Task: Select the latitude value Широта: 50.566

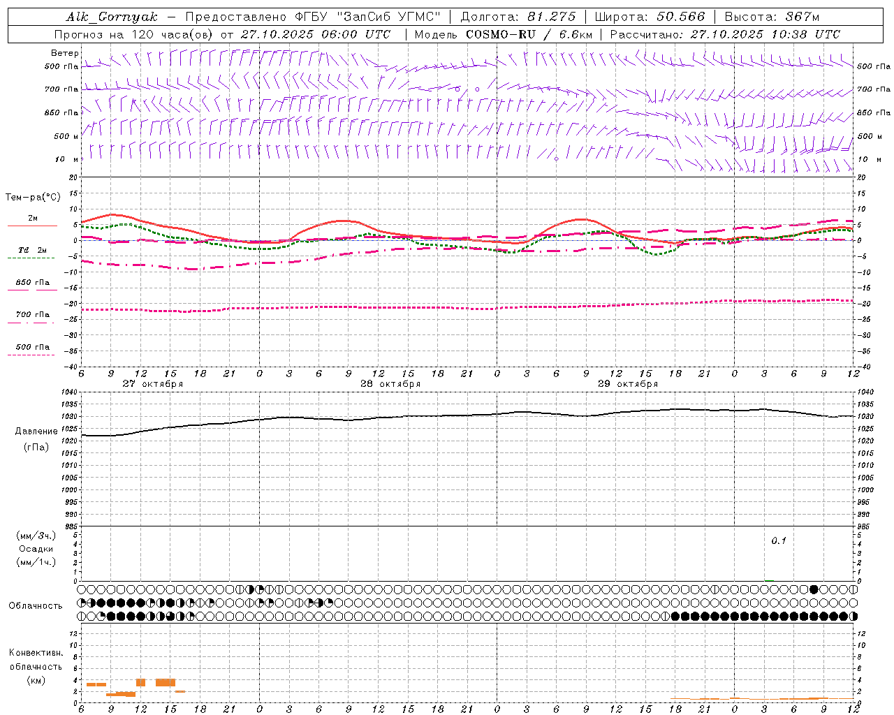Action: point(650,17)
